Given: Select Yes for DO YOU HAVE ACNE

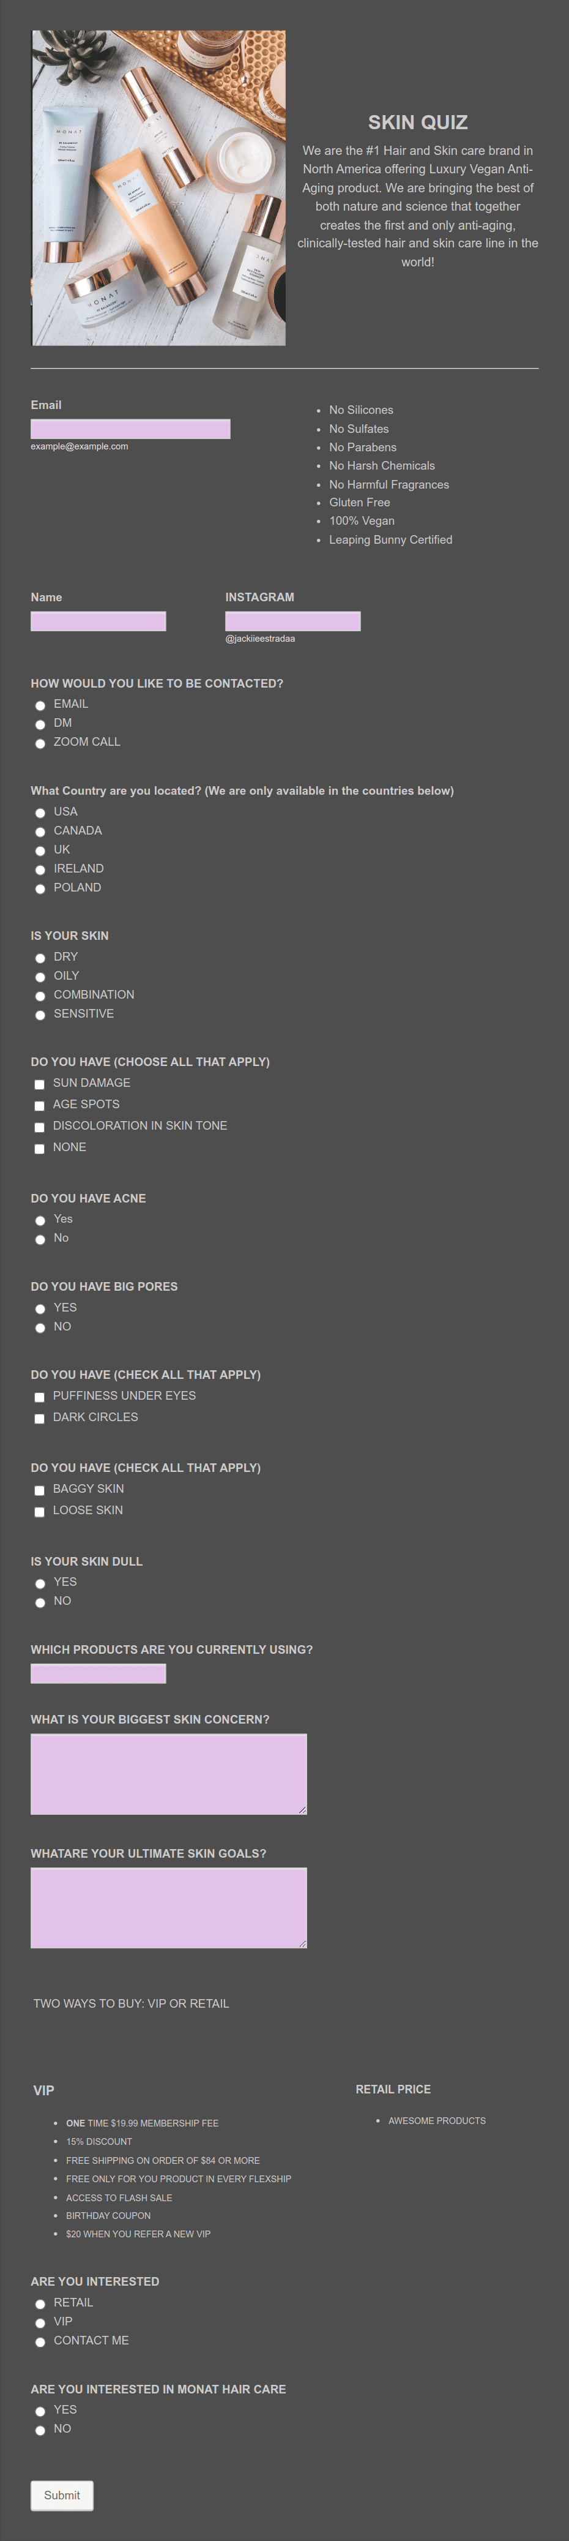Looking at the screenshot, I should point(40,1220).
